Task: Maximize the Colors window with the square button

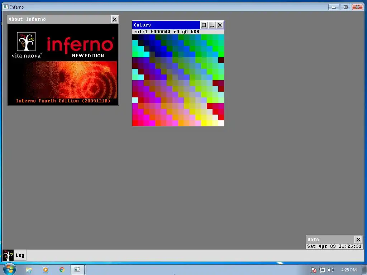Action: [x=204, y=25]
